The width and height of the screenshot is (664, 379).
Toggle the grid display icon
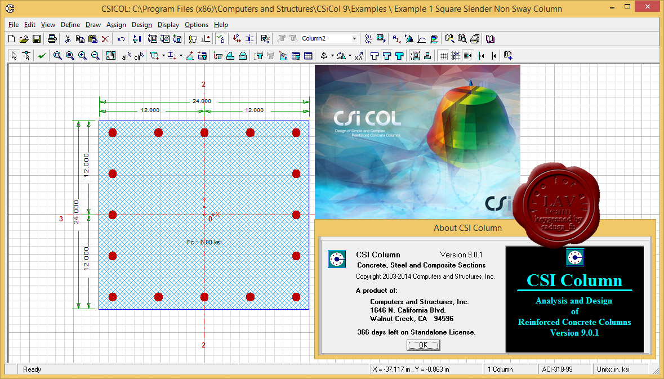coord(443,56)
